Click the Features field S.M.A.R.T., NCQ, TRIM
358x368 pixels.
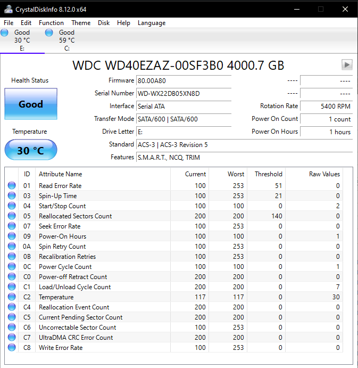pyautogui.click(x=245, y=157)
